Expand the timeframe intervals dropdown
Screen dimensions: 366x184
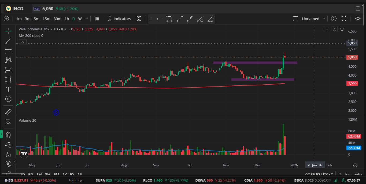(86, 19)
